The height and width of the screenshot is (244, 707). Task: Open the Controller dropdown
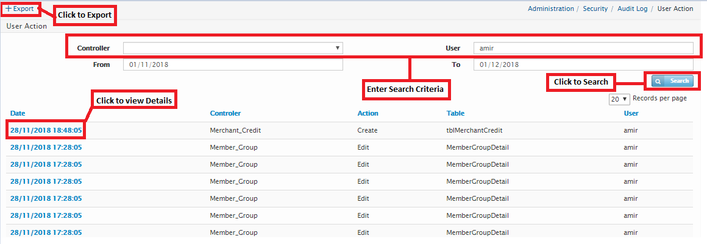[x=233, y=48]
